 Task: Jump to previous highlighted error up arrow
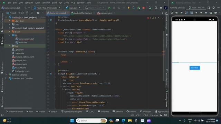point(158,18)
